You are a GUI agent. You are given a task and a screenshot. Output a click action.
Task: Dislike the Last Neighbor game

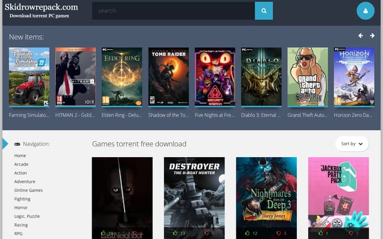tap(134, 234)
